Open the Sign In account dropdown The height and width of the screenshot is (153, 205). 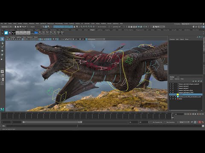click(x=158, y=27)
